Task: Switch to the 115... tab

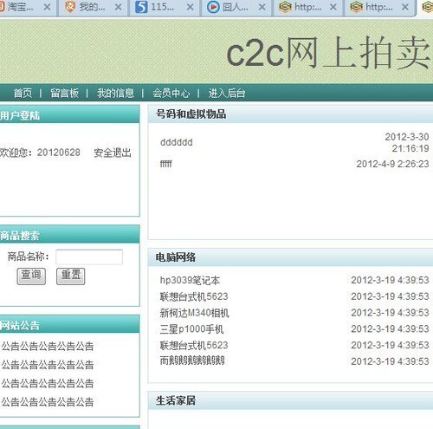Action: coord(162,7)
